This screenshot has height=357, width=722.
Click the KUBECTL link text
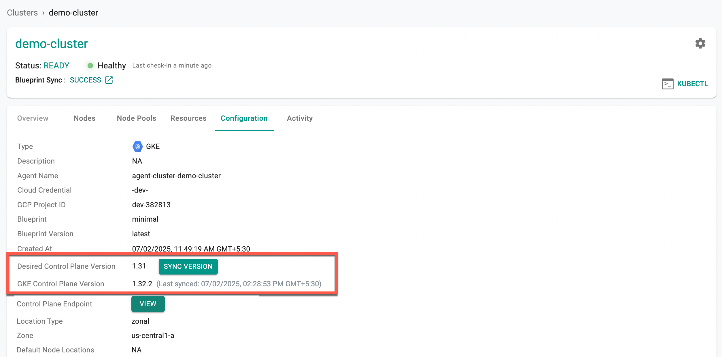[x=692, y=84]
